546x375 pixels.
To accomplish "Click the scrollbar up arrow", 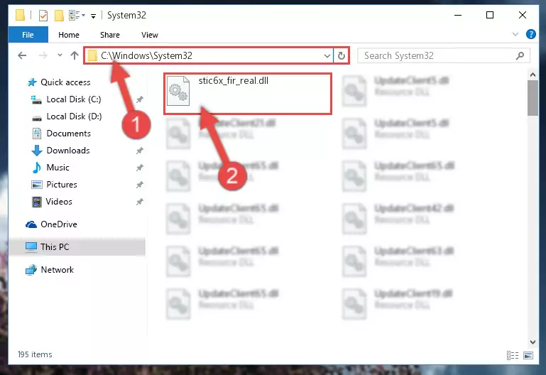I will point(533,75).
